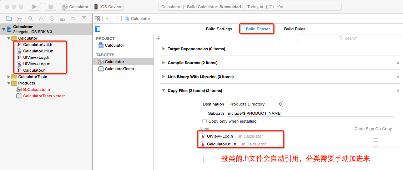Collapse the Calculator group folder
This screenshot has width=403, height=170.
[x=9, y=38]
